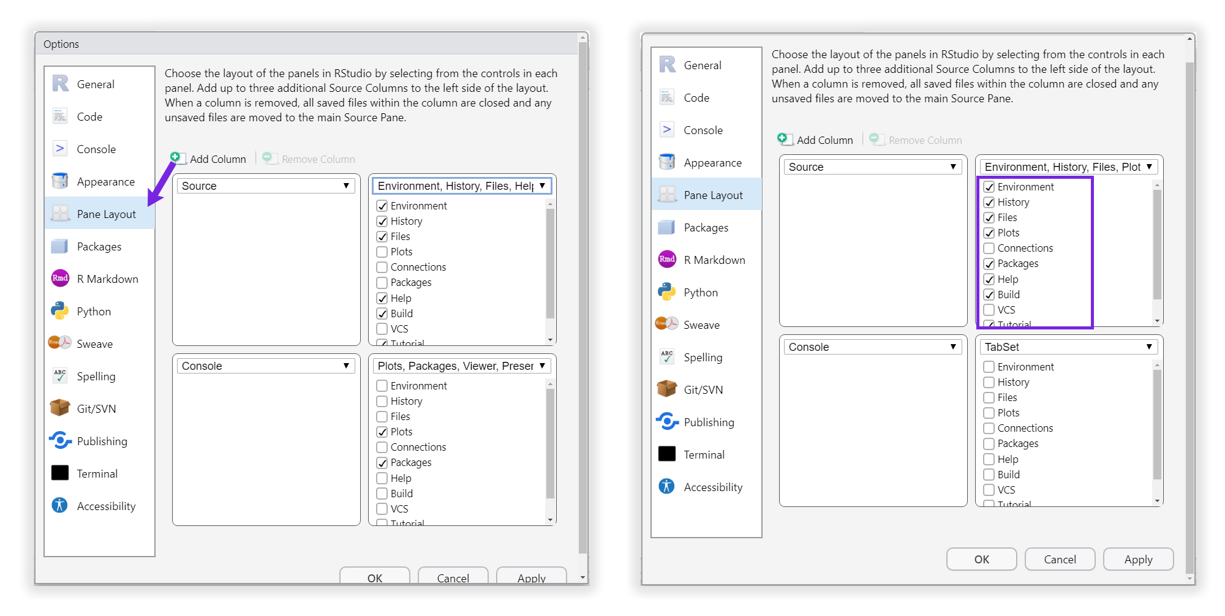Click Appearance paint bucket icon, left window
Viewport: 1225px width, 616px height.
point(60,181)
